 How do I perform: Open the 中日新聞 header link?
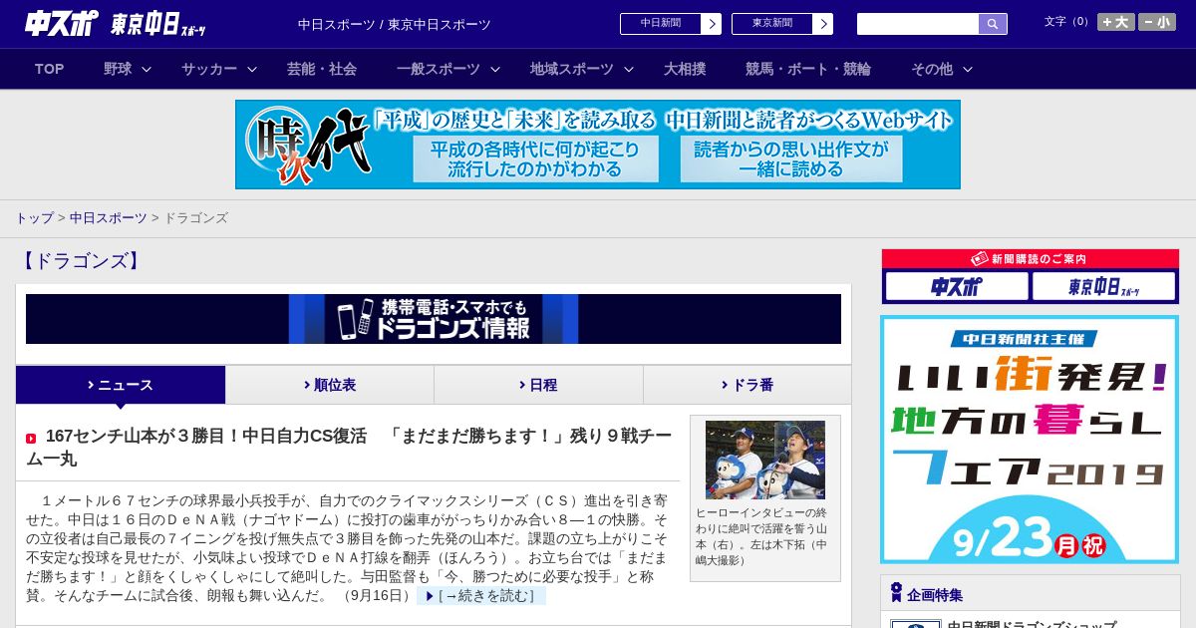click(x=661, y=24)
